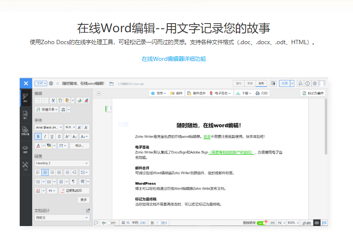Screen dimensions: 353x241
Task: Star the document as favorite
Action: (x=57, y=84)
